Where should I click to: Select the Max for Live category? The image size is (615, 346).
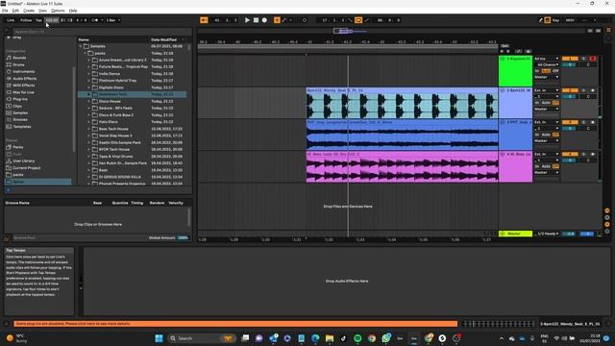(23, 92)
